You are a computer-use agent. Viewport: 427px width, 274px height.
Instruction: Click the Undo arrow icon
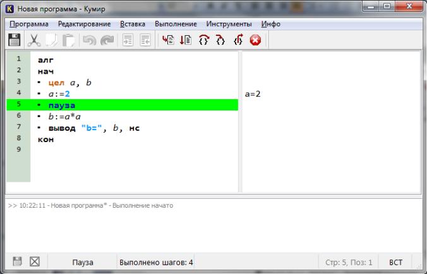(x=90, y=40)
